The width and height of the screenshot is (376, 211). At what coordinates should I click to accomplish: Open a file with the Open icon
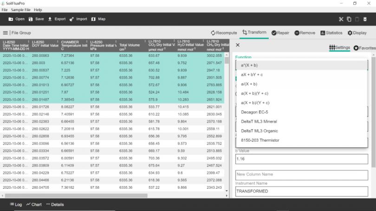tap(16, 19)
